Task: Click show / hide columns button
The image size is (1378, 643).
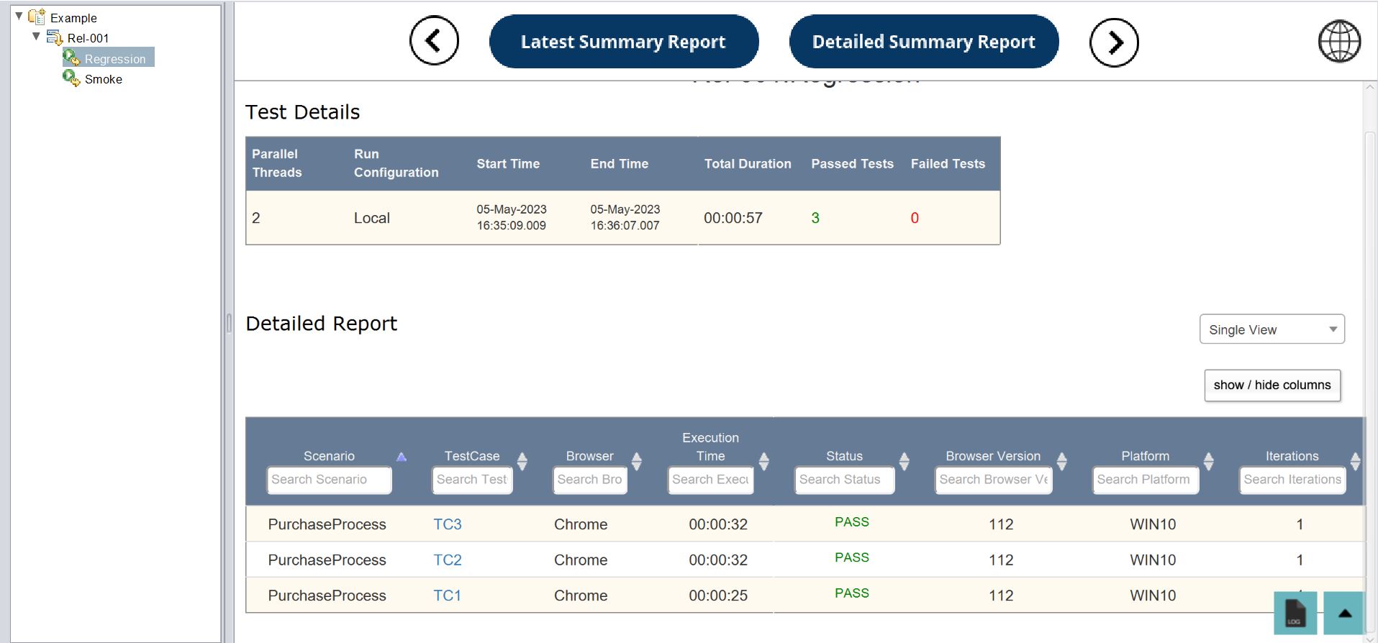Action: point(1272,385)
